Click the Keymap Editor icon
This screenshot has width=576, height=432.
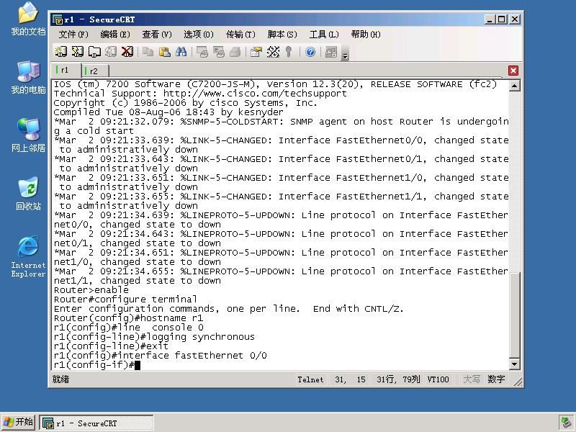(273, 52)
